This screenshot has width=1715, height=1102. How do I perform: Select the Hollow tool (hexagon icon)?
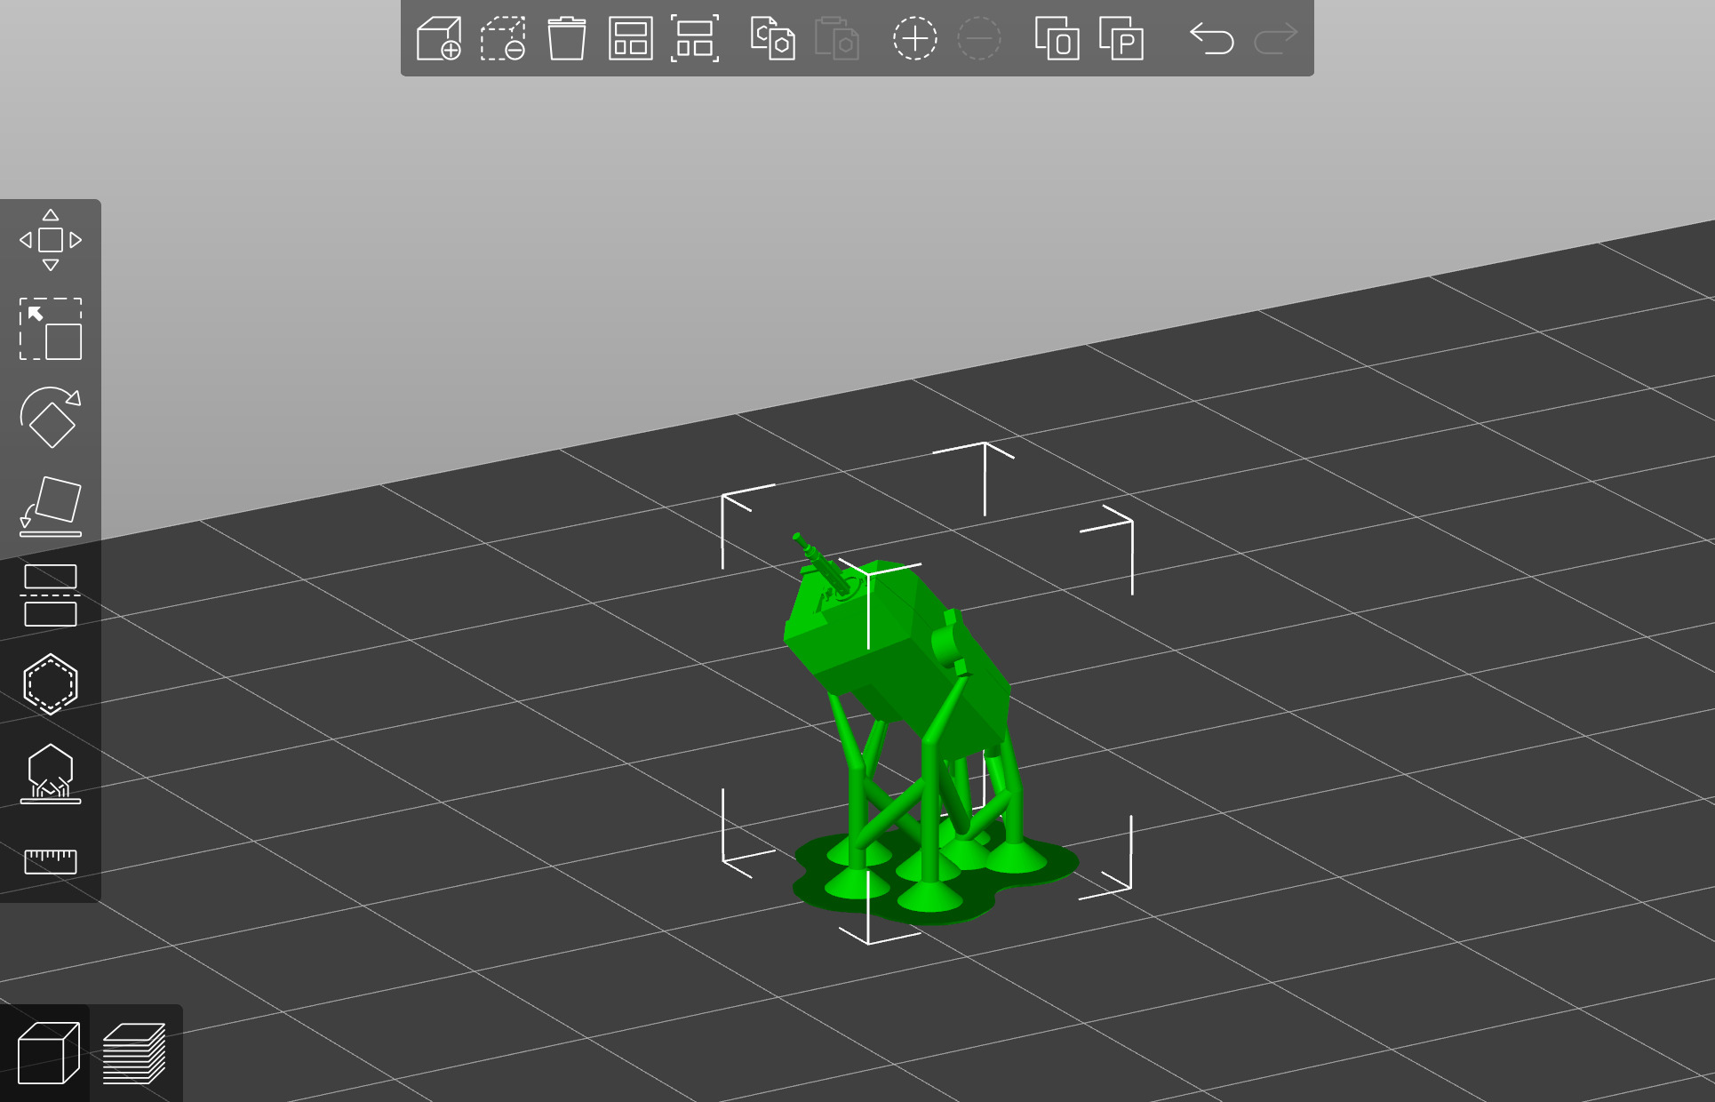coord(51,684)
